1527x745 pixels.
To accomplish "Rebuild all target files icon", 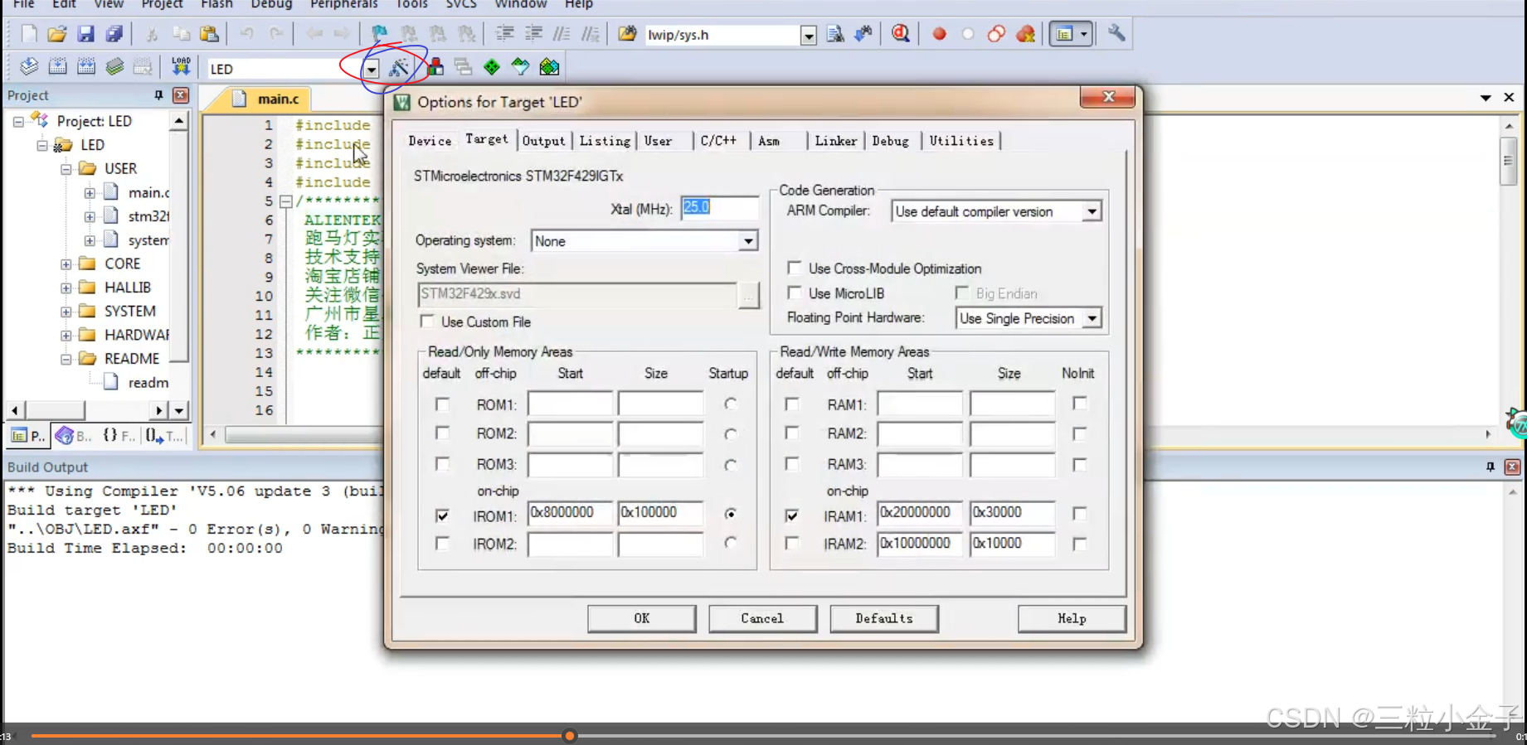I will click(x=86, y=67).
